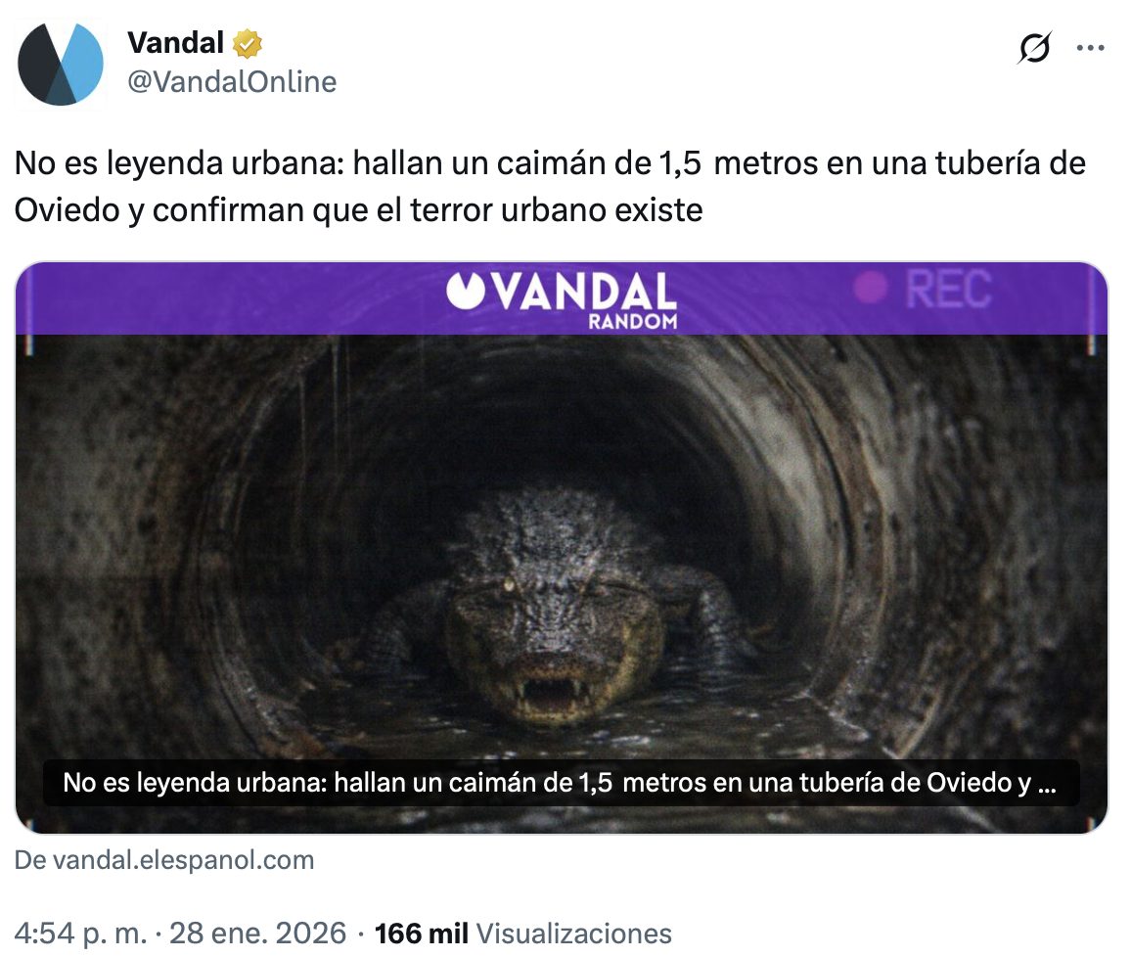
Task: Click the gold verified badge
Action: click(x=248, y=43)
